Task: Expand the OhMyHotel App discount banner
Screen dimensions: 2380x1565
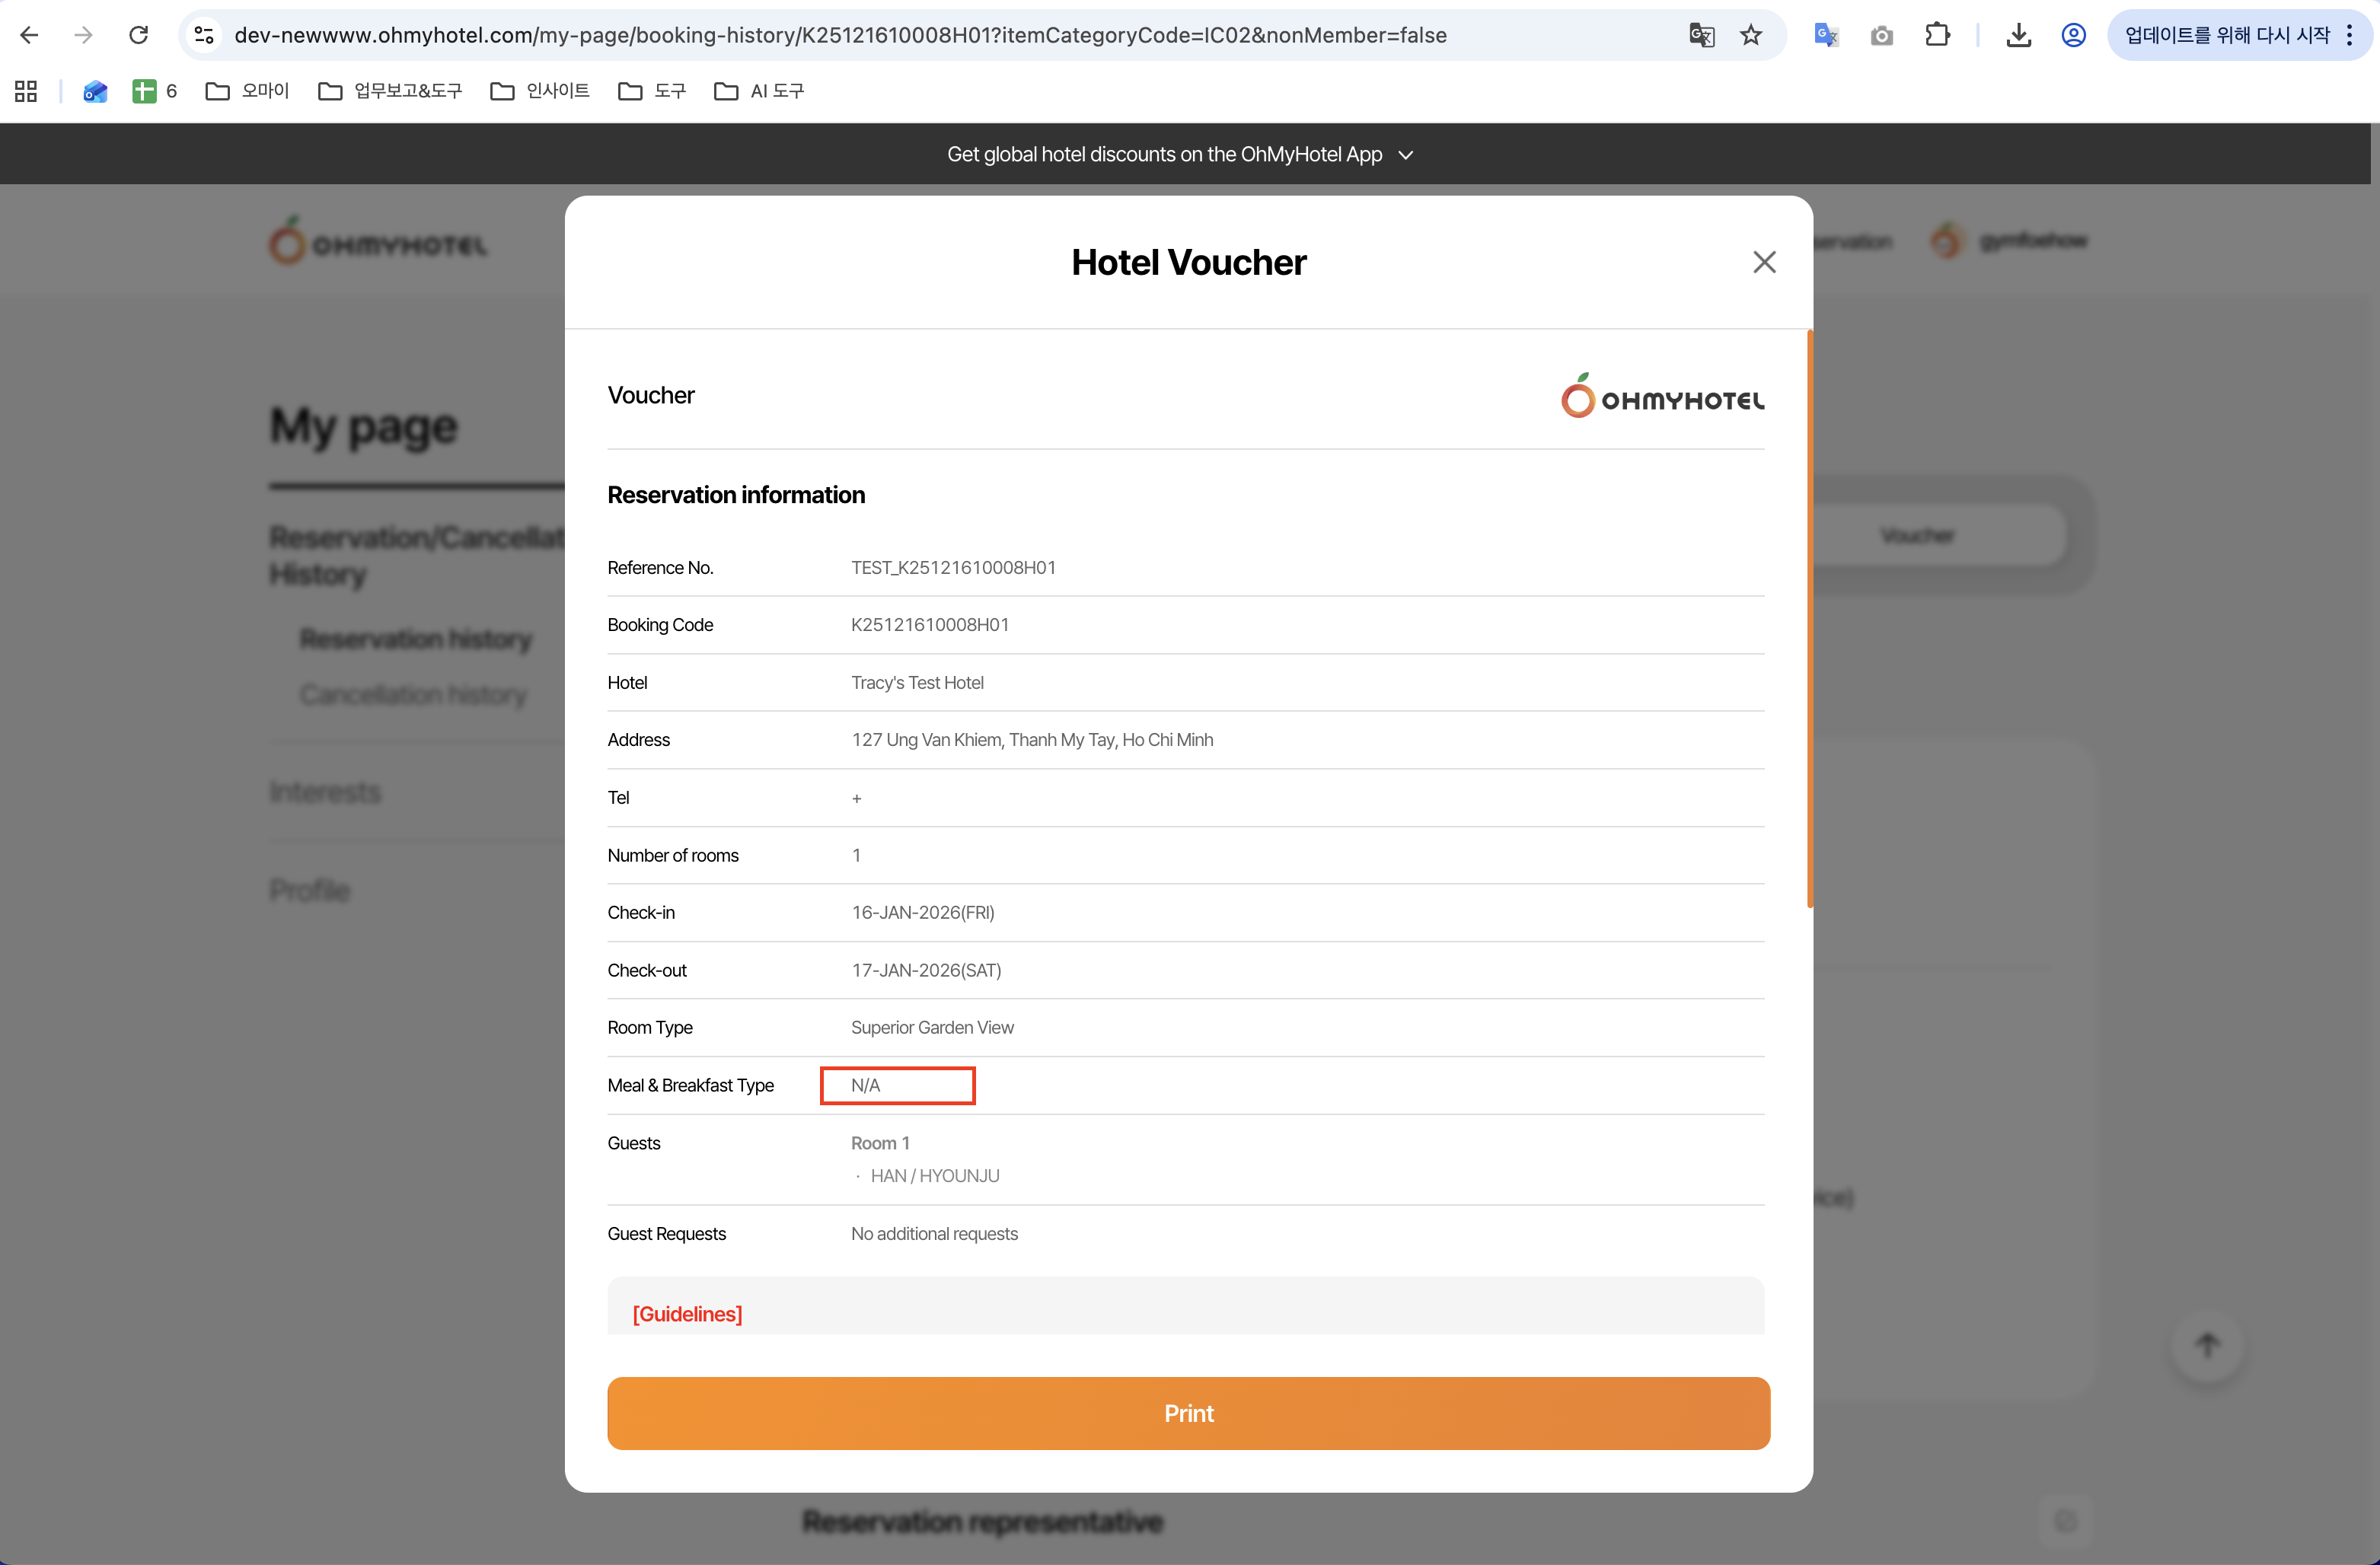Action: pos(1405,155)
